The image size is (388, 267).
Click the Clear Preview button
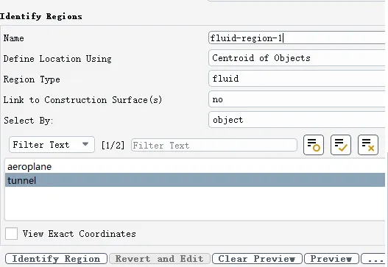click(x=257, y=259)
